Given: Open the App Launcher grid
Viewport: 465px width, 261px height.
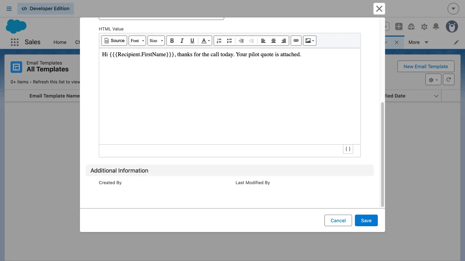Looking at the screenshot, I should pos(15,42).
